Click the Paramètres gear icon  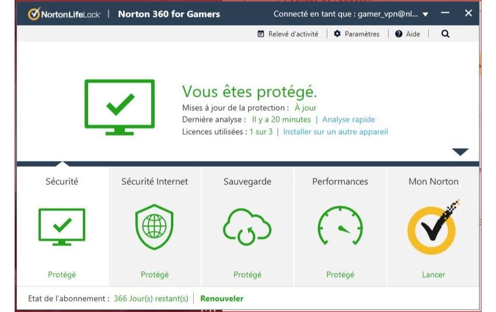tap(337, 33)
